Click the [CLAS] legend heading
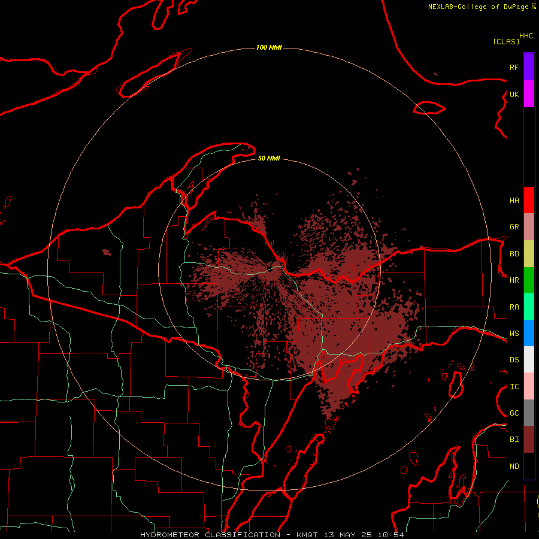 coord(506,41)
